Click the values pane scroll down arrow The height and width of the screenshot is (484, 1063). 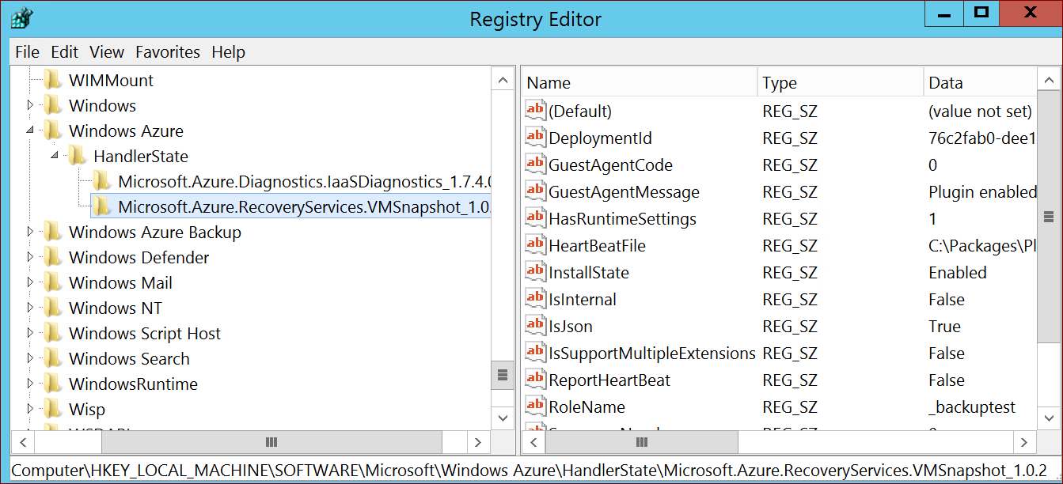click(x=1049, y=418)
